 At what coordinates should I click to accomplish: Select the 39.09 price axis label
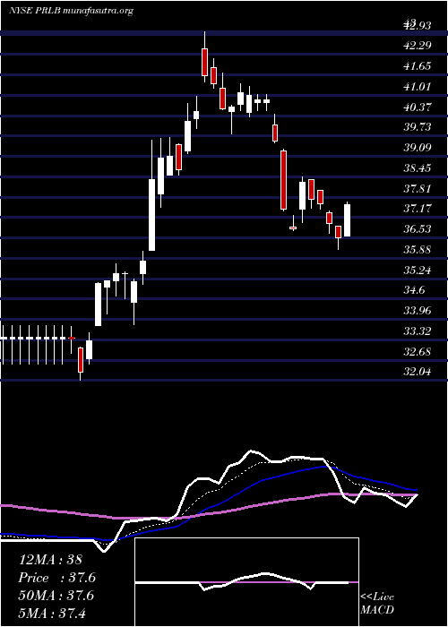click(x=418, y=148)
